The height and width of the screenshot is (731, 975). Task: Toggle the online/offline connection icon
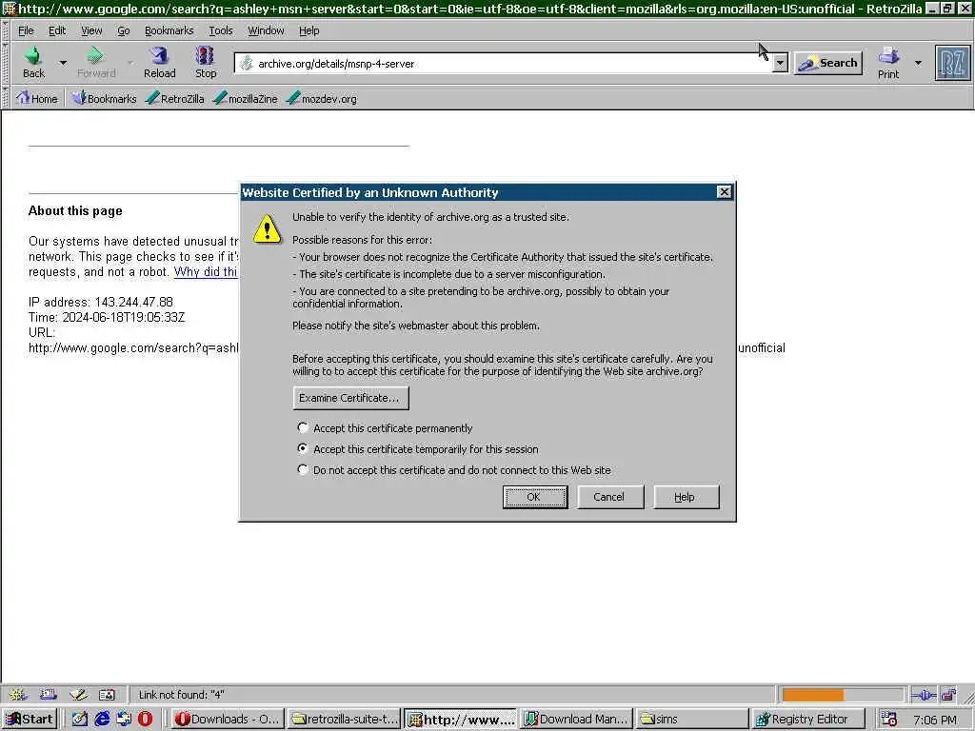pos(924,695)
